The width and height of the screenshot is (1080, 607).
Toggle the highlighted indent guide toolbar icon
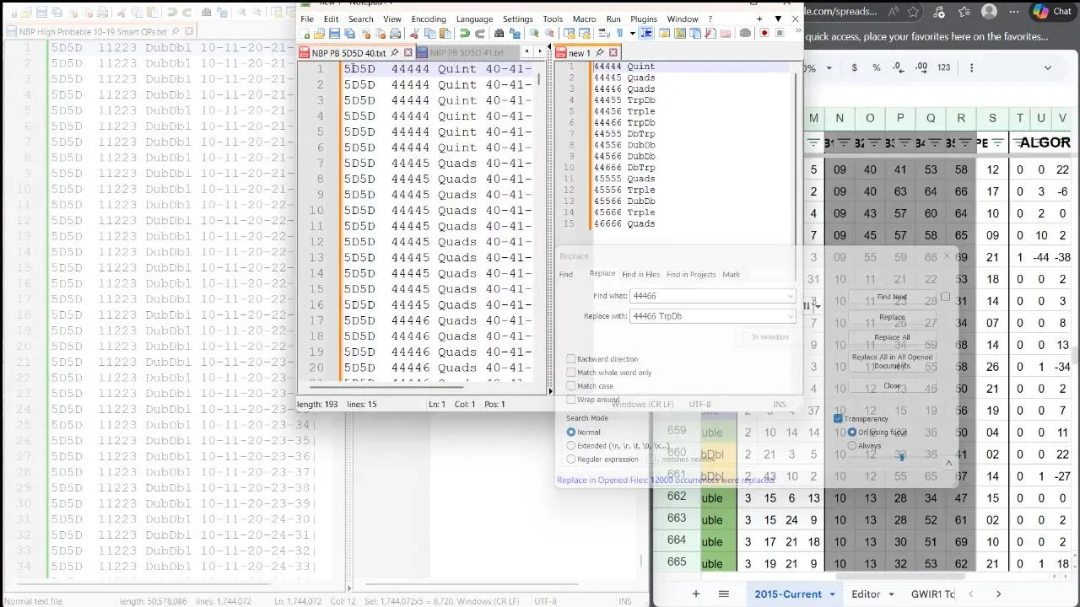pyautogui.click(x=646, y=33)
